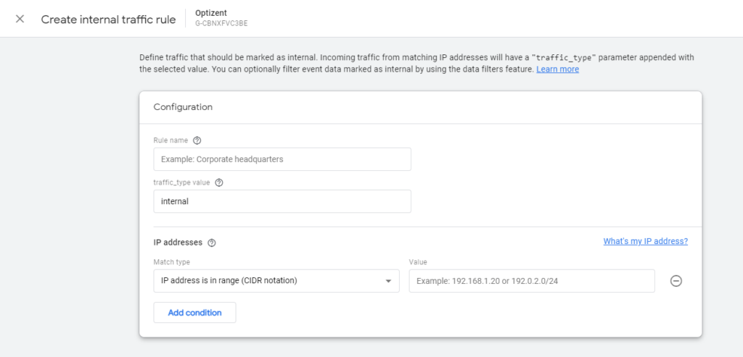The image size is (743, 357).
Task: Select the G-CBNXFVC3BE property ID text
Action: (x=222, y=24)
